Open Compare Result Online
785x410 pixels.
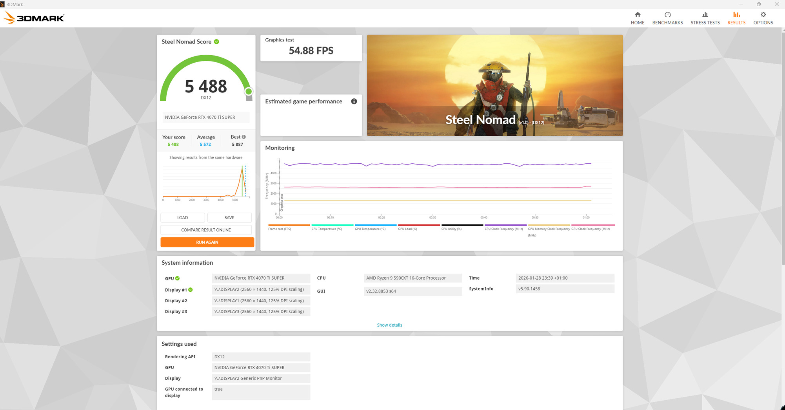[206, 230]
